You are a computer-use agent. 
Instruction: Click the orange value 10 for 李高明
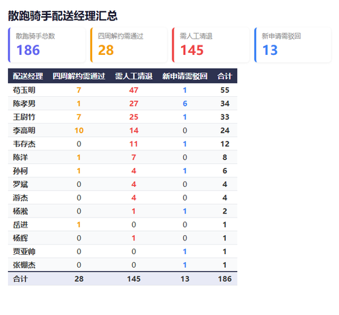point(79,131)
